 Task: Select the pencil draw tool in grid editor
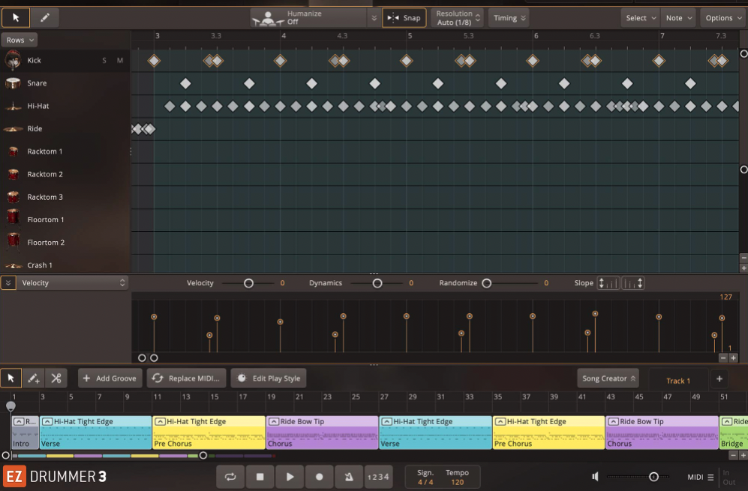tap(44, 17)
